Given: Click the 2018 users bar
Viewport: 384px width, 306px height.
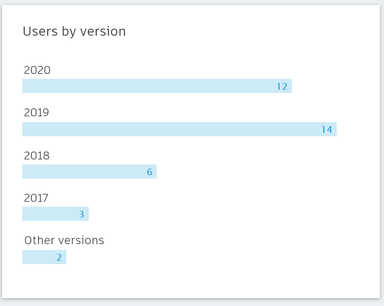Looking at the screenshot, I should pos(90,171).
